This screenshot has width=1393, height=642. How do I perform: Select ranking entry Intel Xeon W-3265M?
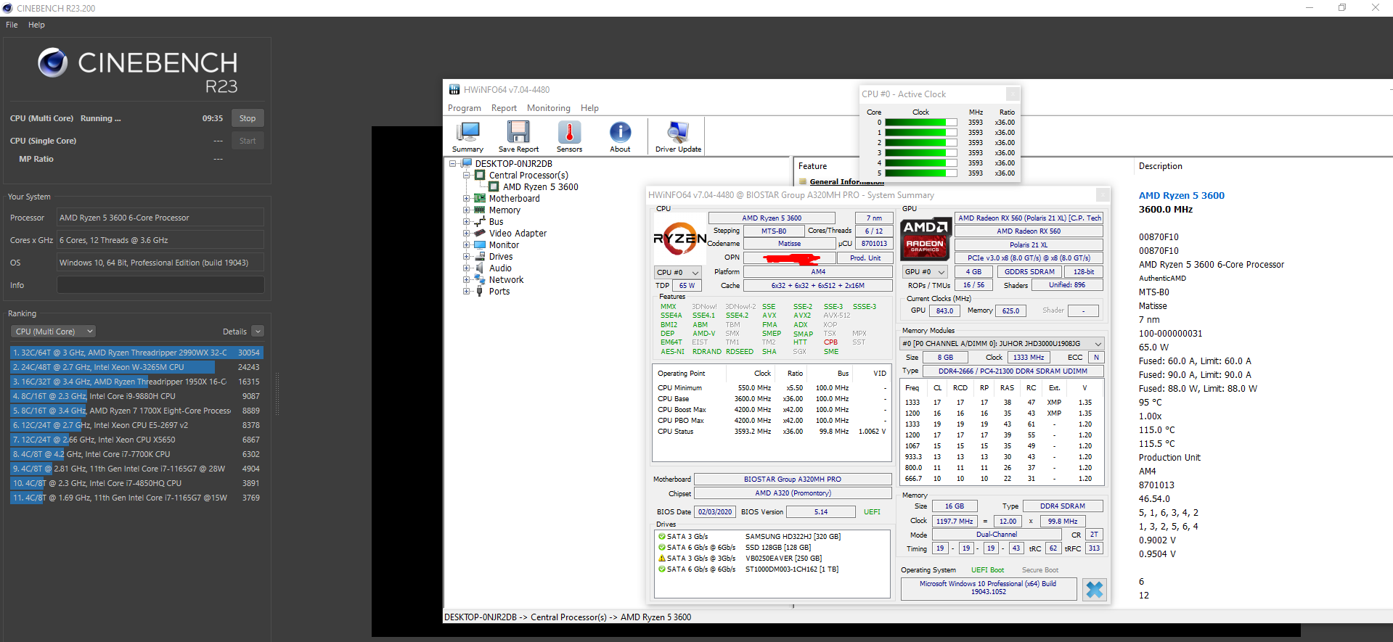[136, 367]
